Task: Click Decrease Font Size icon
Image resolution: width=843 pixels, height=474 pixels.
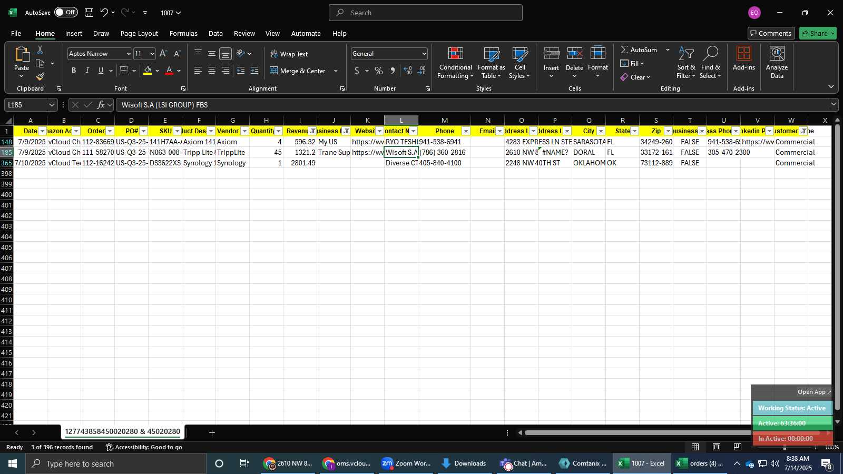Action: (x=177, y=54)
